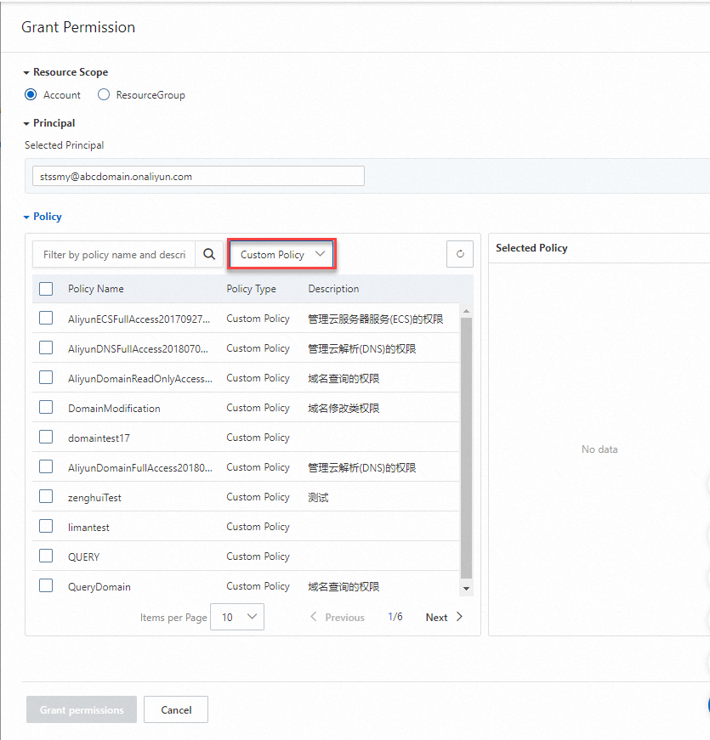Check the zenghuiTest policy checkbox
The height and width of the screenshot is (740, 710).
[x=46, y=496]
